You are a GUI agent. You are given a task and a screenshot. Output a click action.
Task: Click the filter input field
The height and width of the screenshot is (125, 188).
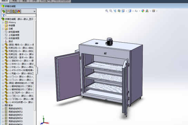coord(19,15)
